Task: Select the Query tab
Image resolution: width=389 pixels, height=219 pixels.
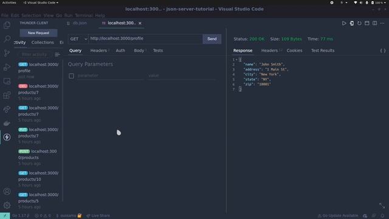Action: pos(75,50)
